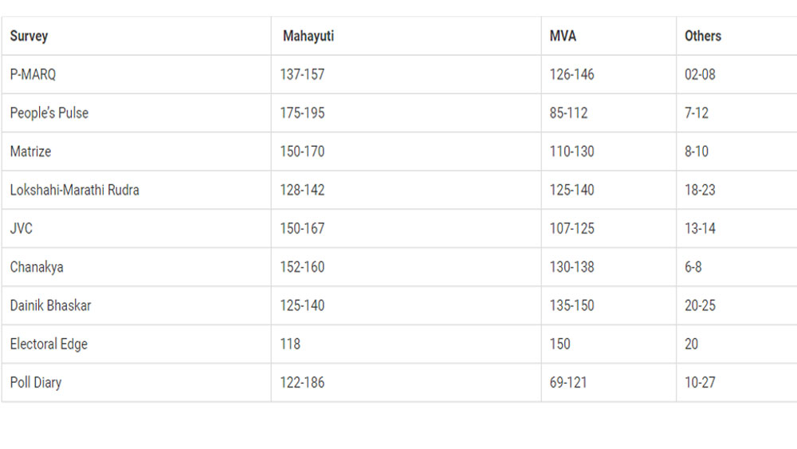Select Electoral Edge Mahayuti value 118
Screen dimensions: 797x449
coord(290,344)
